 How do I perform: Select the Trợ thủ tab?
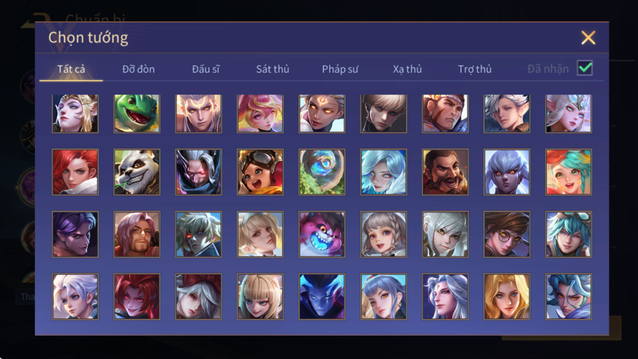click(x=475, y=69)
